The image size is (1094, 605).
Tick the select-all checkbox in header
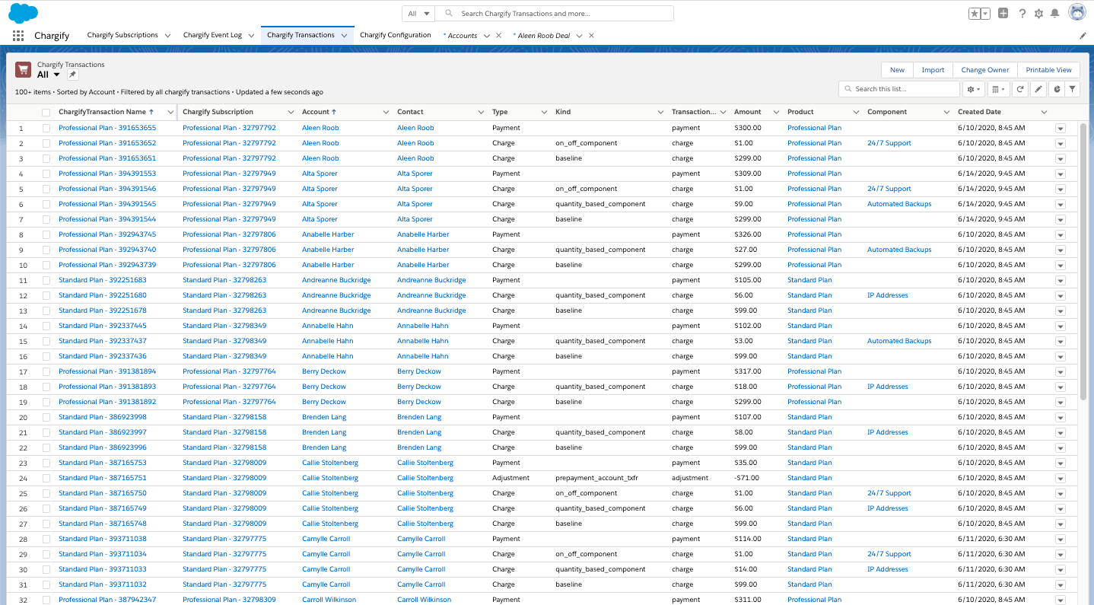click(46, 113)
